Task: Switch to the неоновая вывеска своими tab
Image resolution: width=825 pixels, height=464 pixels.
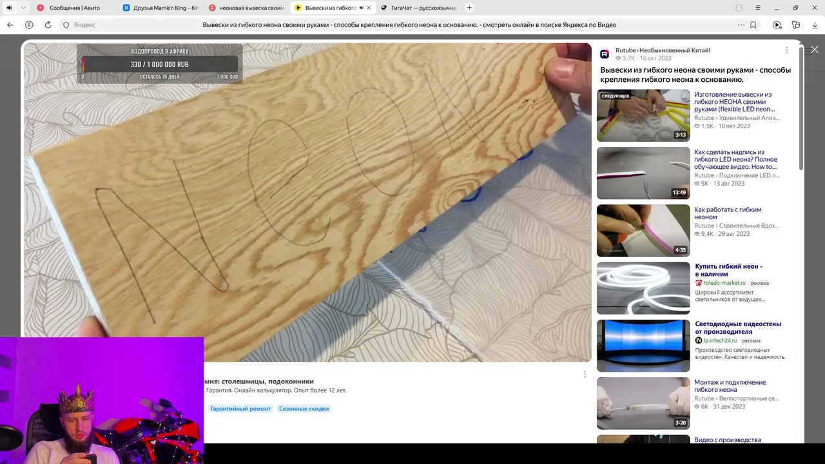Action: [x=247, y=8]
